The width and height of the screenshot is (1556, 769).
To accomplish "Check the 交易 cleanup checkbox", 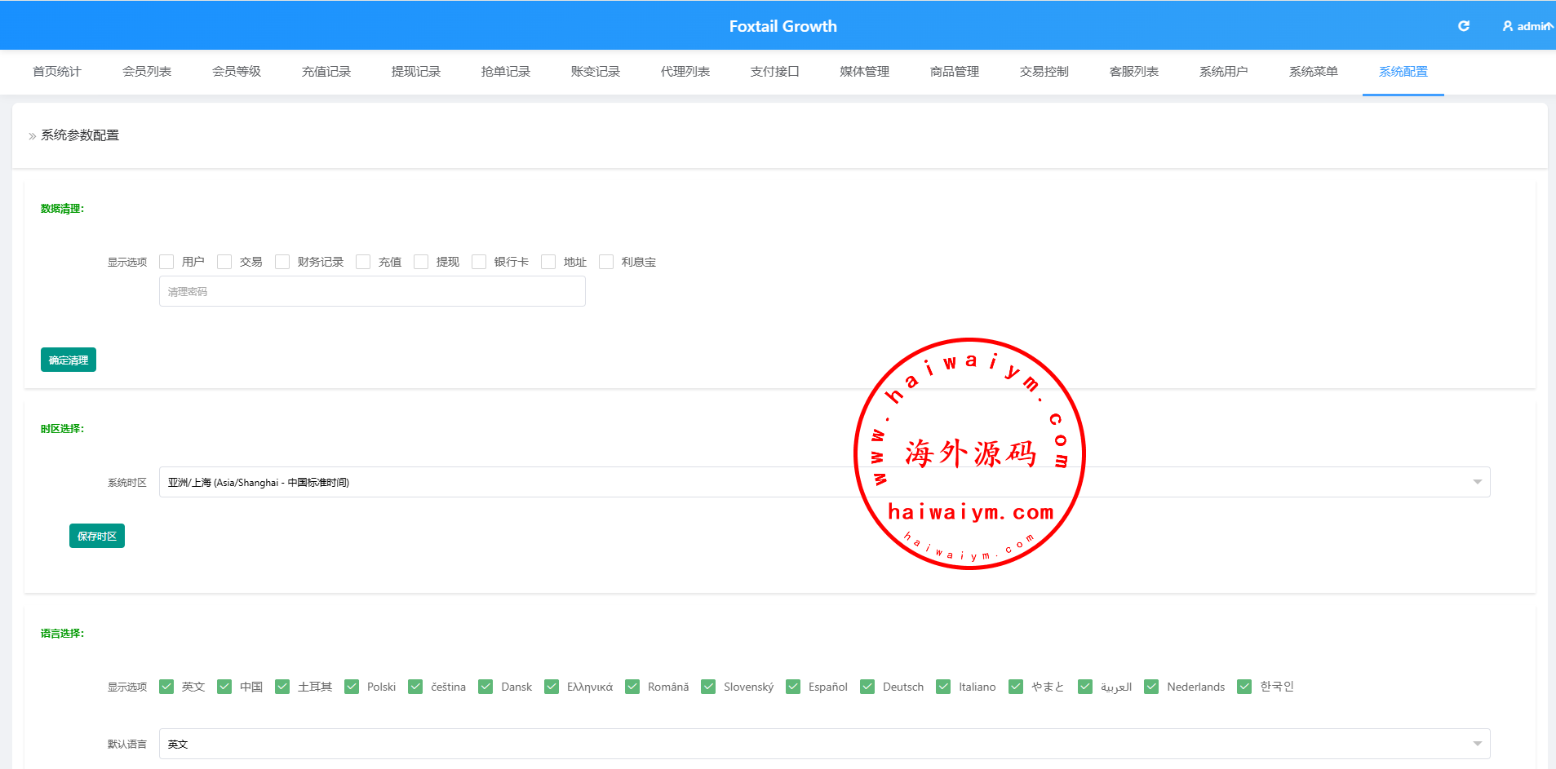I will click(x=224, y=262).
